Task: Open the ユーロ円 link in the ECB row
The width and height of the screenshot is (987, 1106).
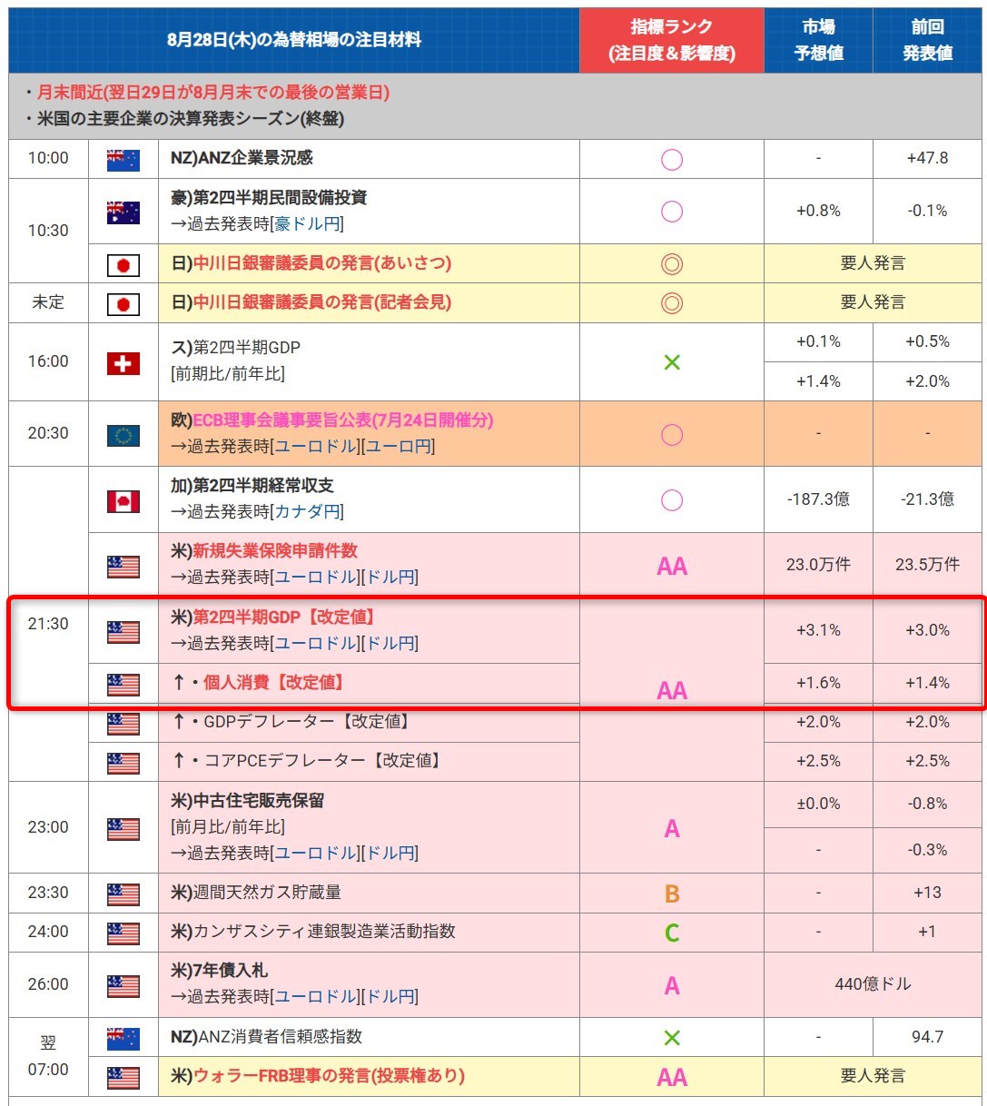Action: 398,447
